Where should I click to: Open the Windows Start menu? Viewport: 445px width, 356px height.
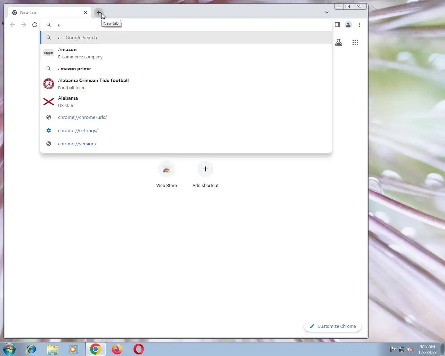pyautogui.click(x=9, y=349)
